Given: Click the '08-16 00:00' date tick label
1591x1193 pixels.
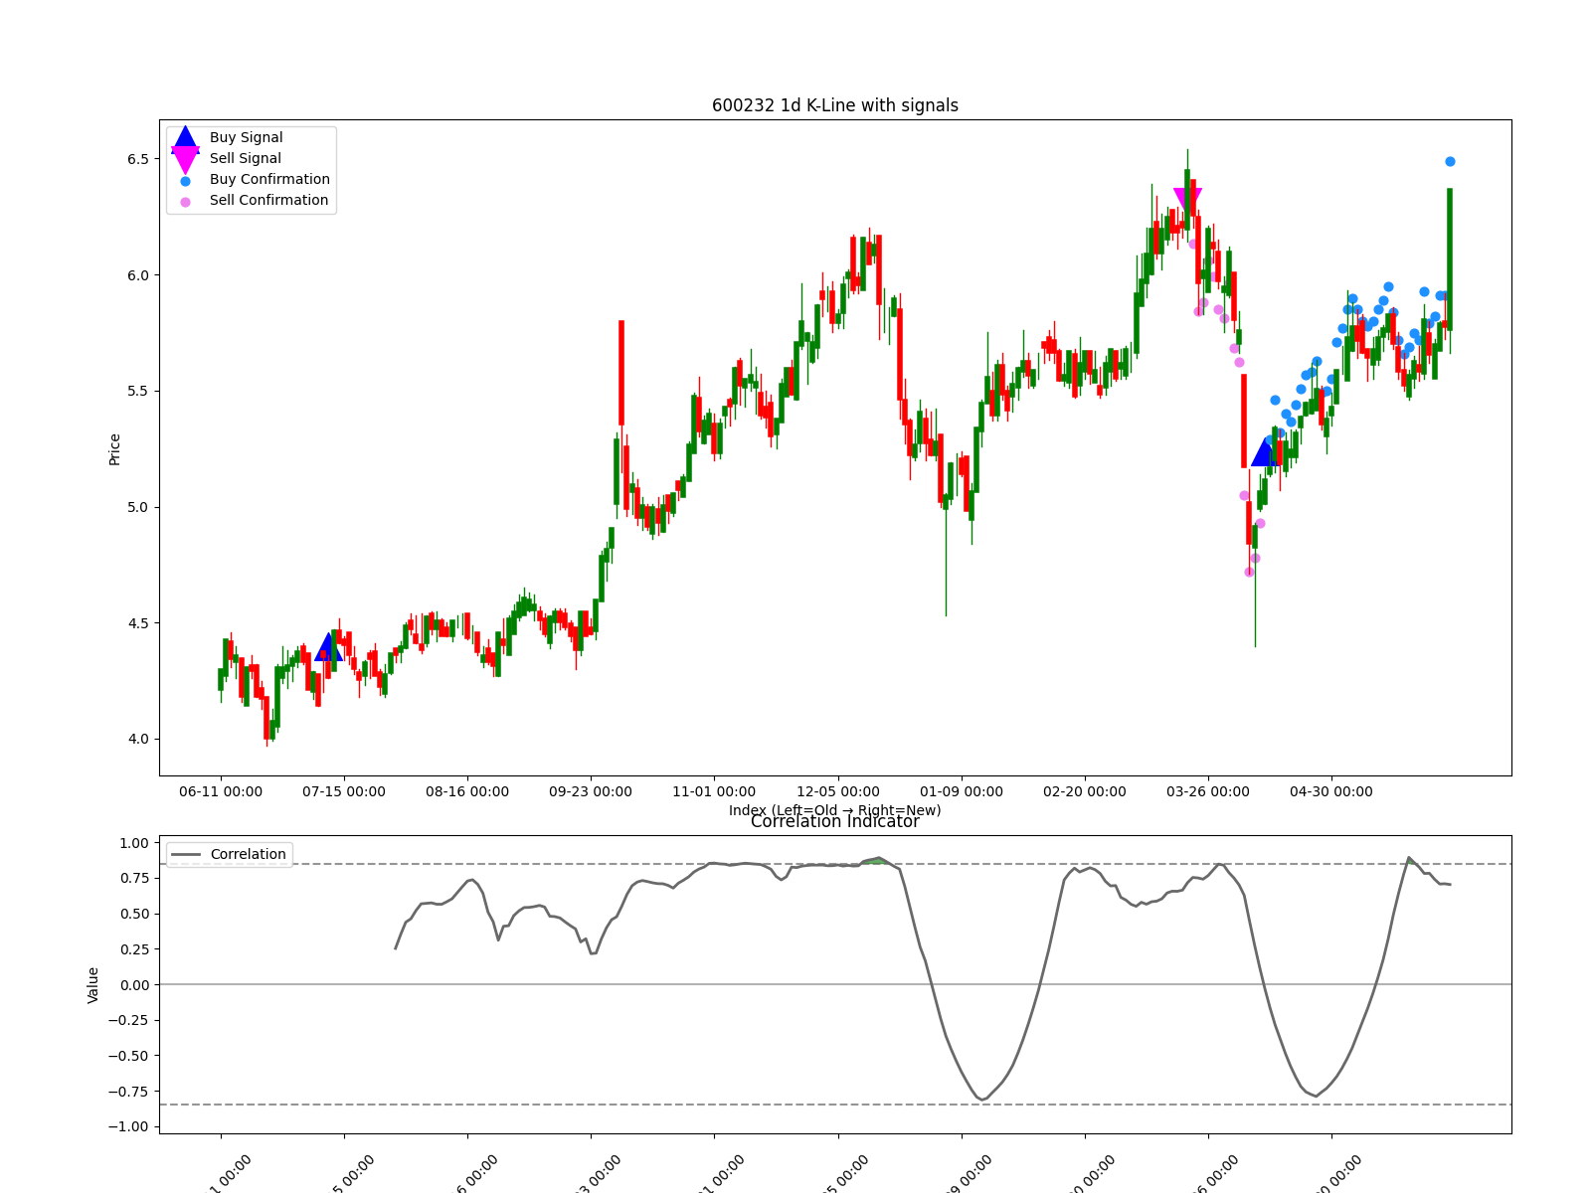Looking at the screenshot, I should click(467, 792).
